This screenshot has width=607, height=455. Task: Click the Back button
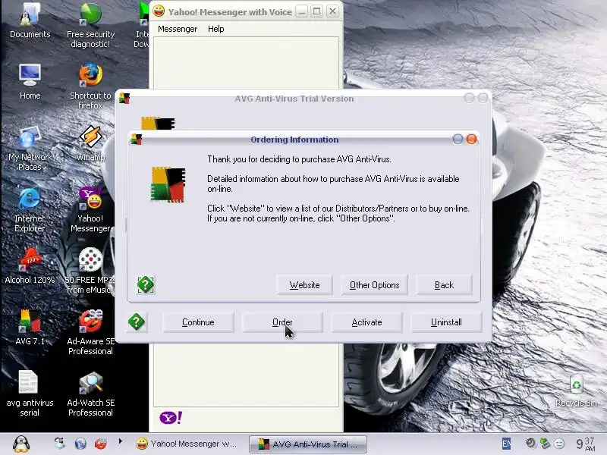point(444,285)
